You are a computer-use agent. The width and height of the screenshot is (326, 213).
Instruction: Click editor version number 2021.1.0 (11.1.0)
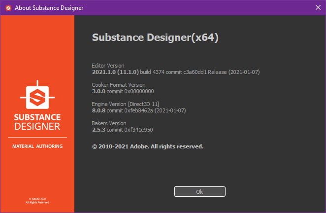[115, 72]
